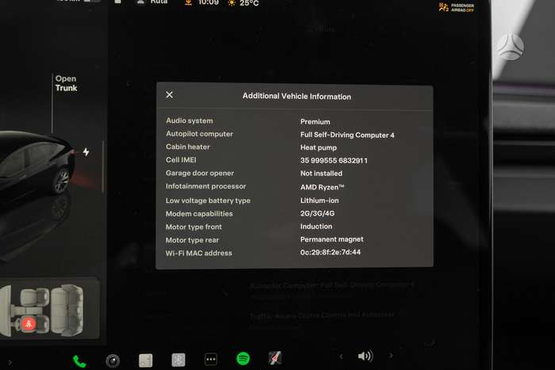Select the Motor type front label
The height and width of the screenshot is (370, 555).
193,227
